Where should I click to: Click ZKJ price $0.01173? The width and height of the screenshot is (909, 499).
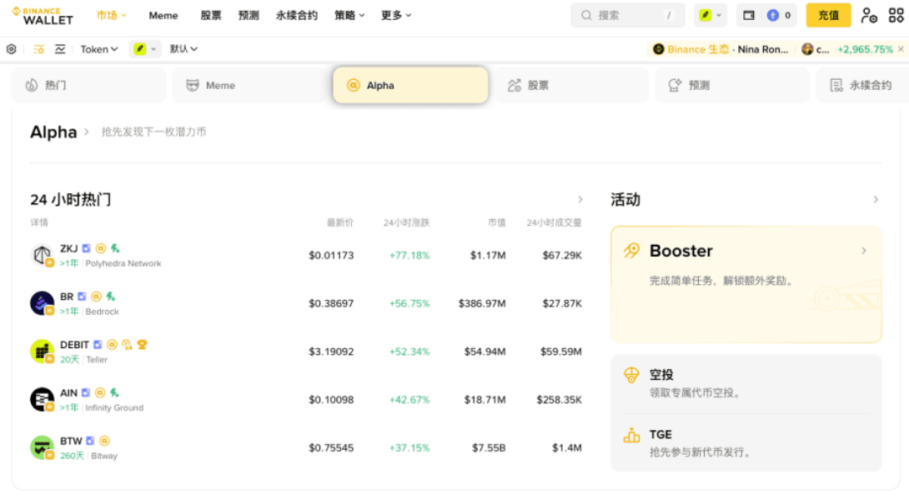pyautogui.click(x=331, y=255)
